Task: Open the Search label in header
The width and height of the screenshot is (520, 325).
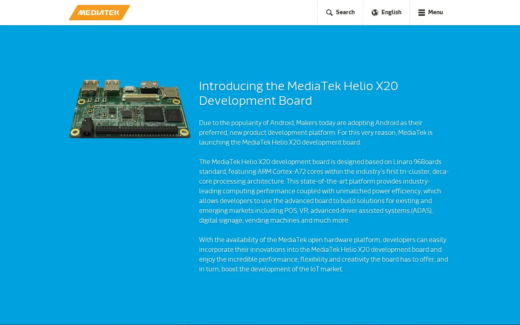Action: pos(345,12)
